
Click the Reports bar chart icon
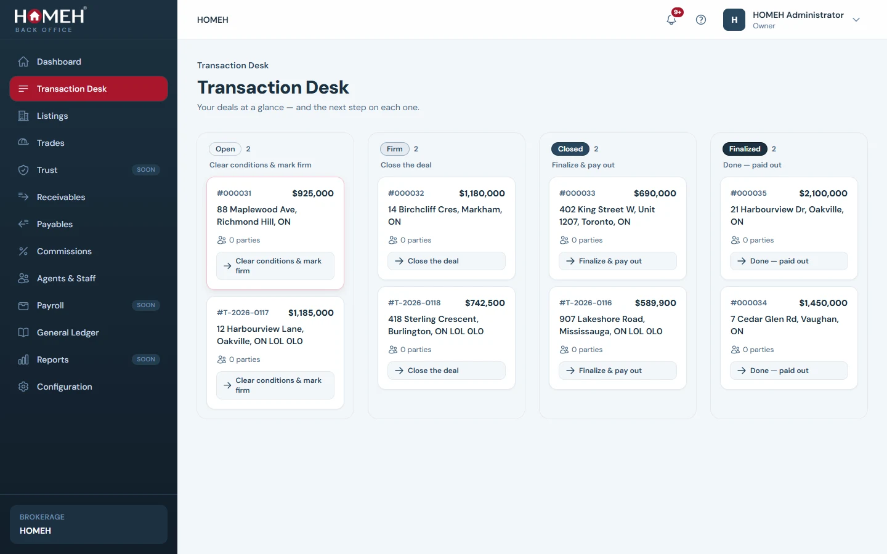(23, 359)
